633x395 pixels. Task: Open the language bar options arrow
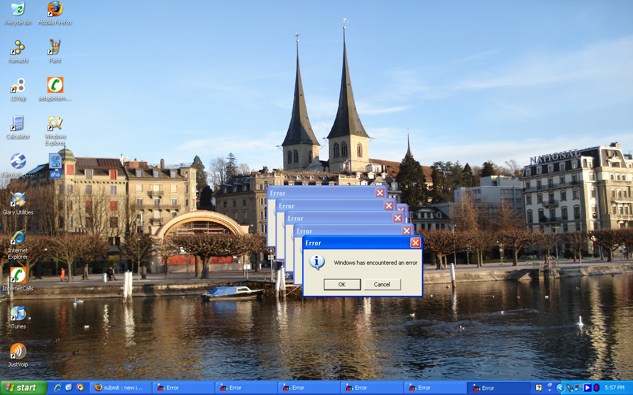pyautogui.click(x=549, y=390)
